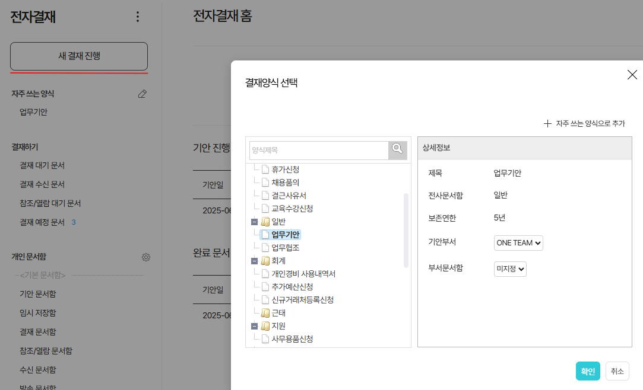Screen dimensions: 643x390
Task: Click the plus icon for 자주 쓰는 양식으로 추가
Action: (547, 124)
